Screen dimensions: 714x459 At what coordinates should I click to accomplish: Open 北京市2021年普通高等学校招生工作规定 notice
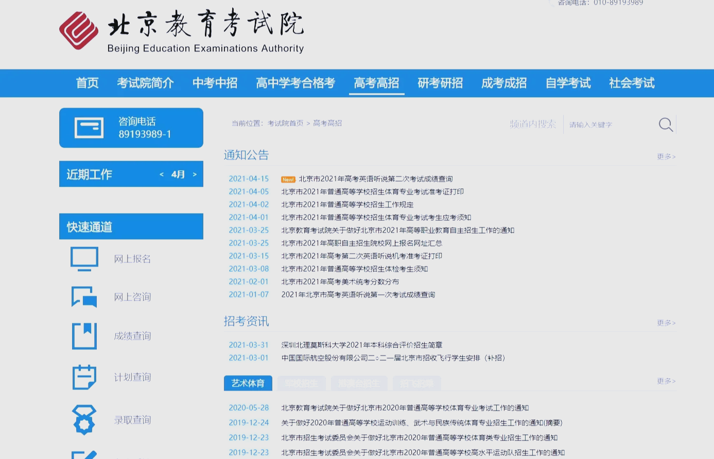(x=347, y=205)
